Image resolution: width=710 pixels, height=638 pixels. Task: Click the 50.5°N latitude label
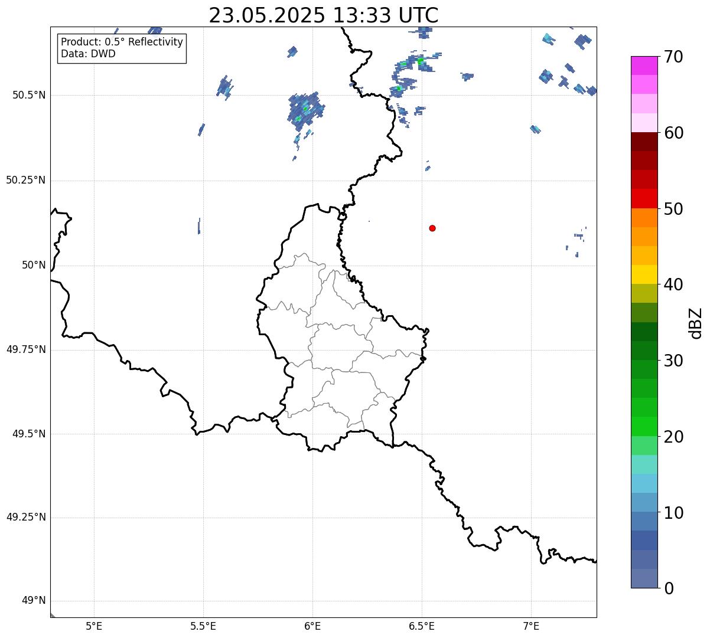pos(29,95)
